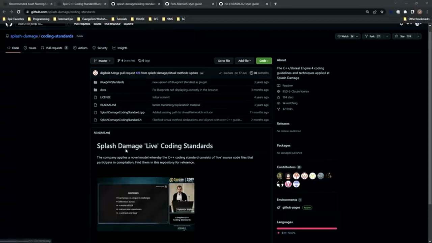Open SplashDamageCodingStandard.cpp file link

122,112
